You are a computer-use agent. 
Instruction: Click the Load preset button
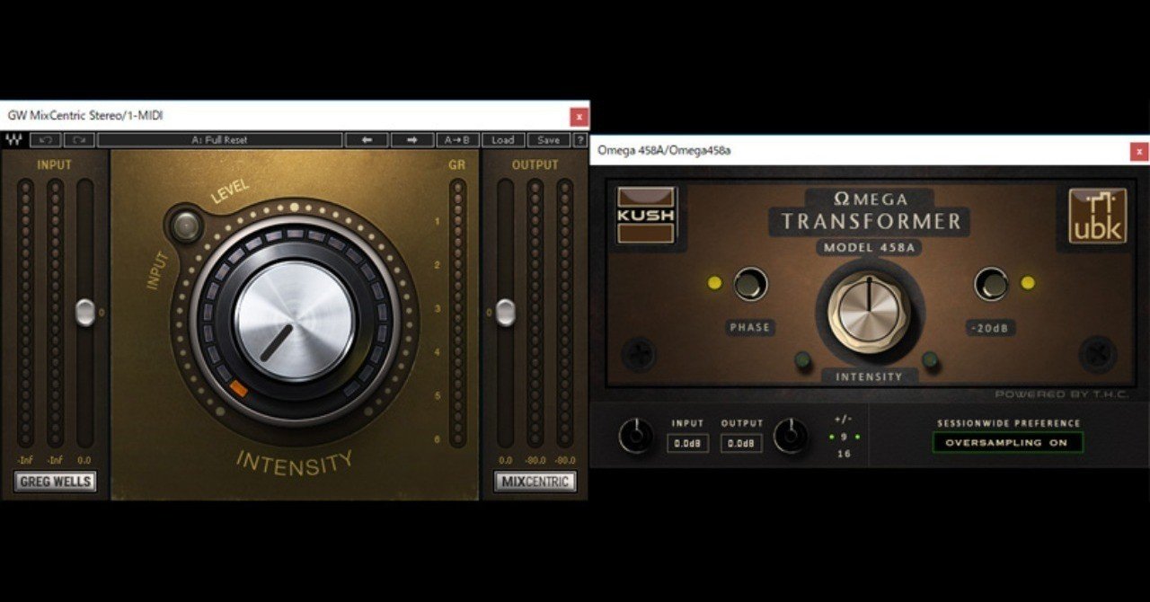coord(502,140)
